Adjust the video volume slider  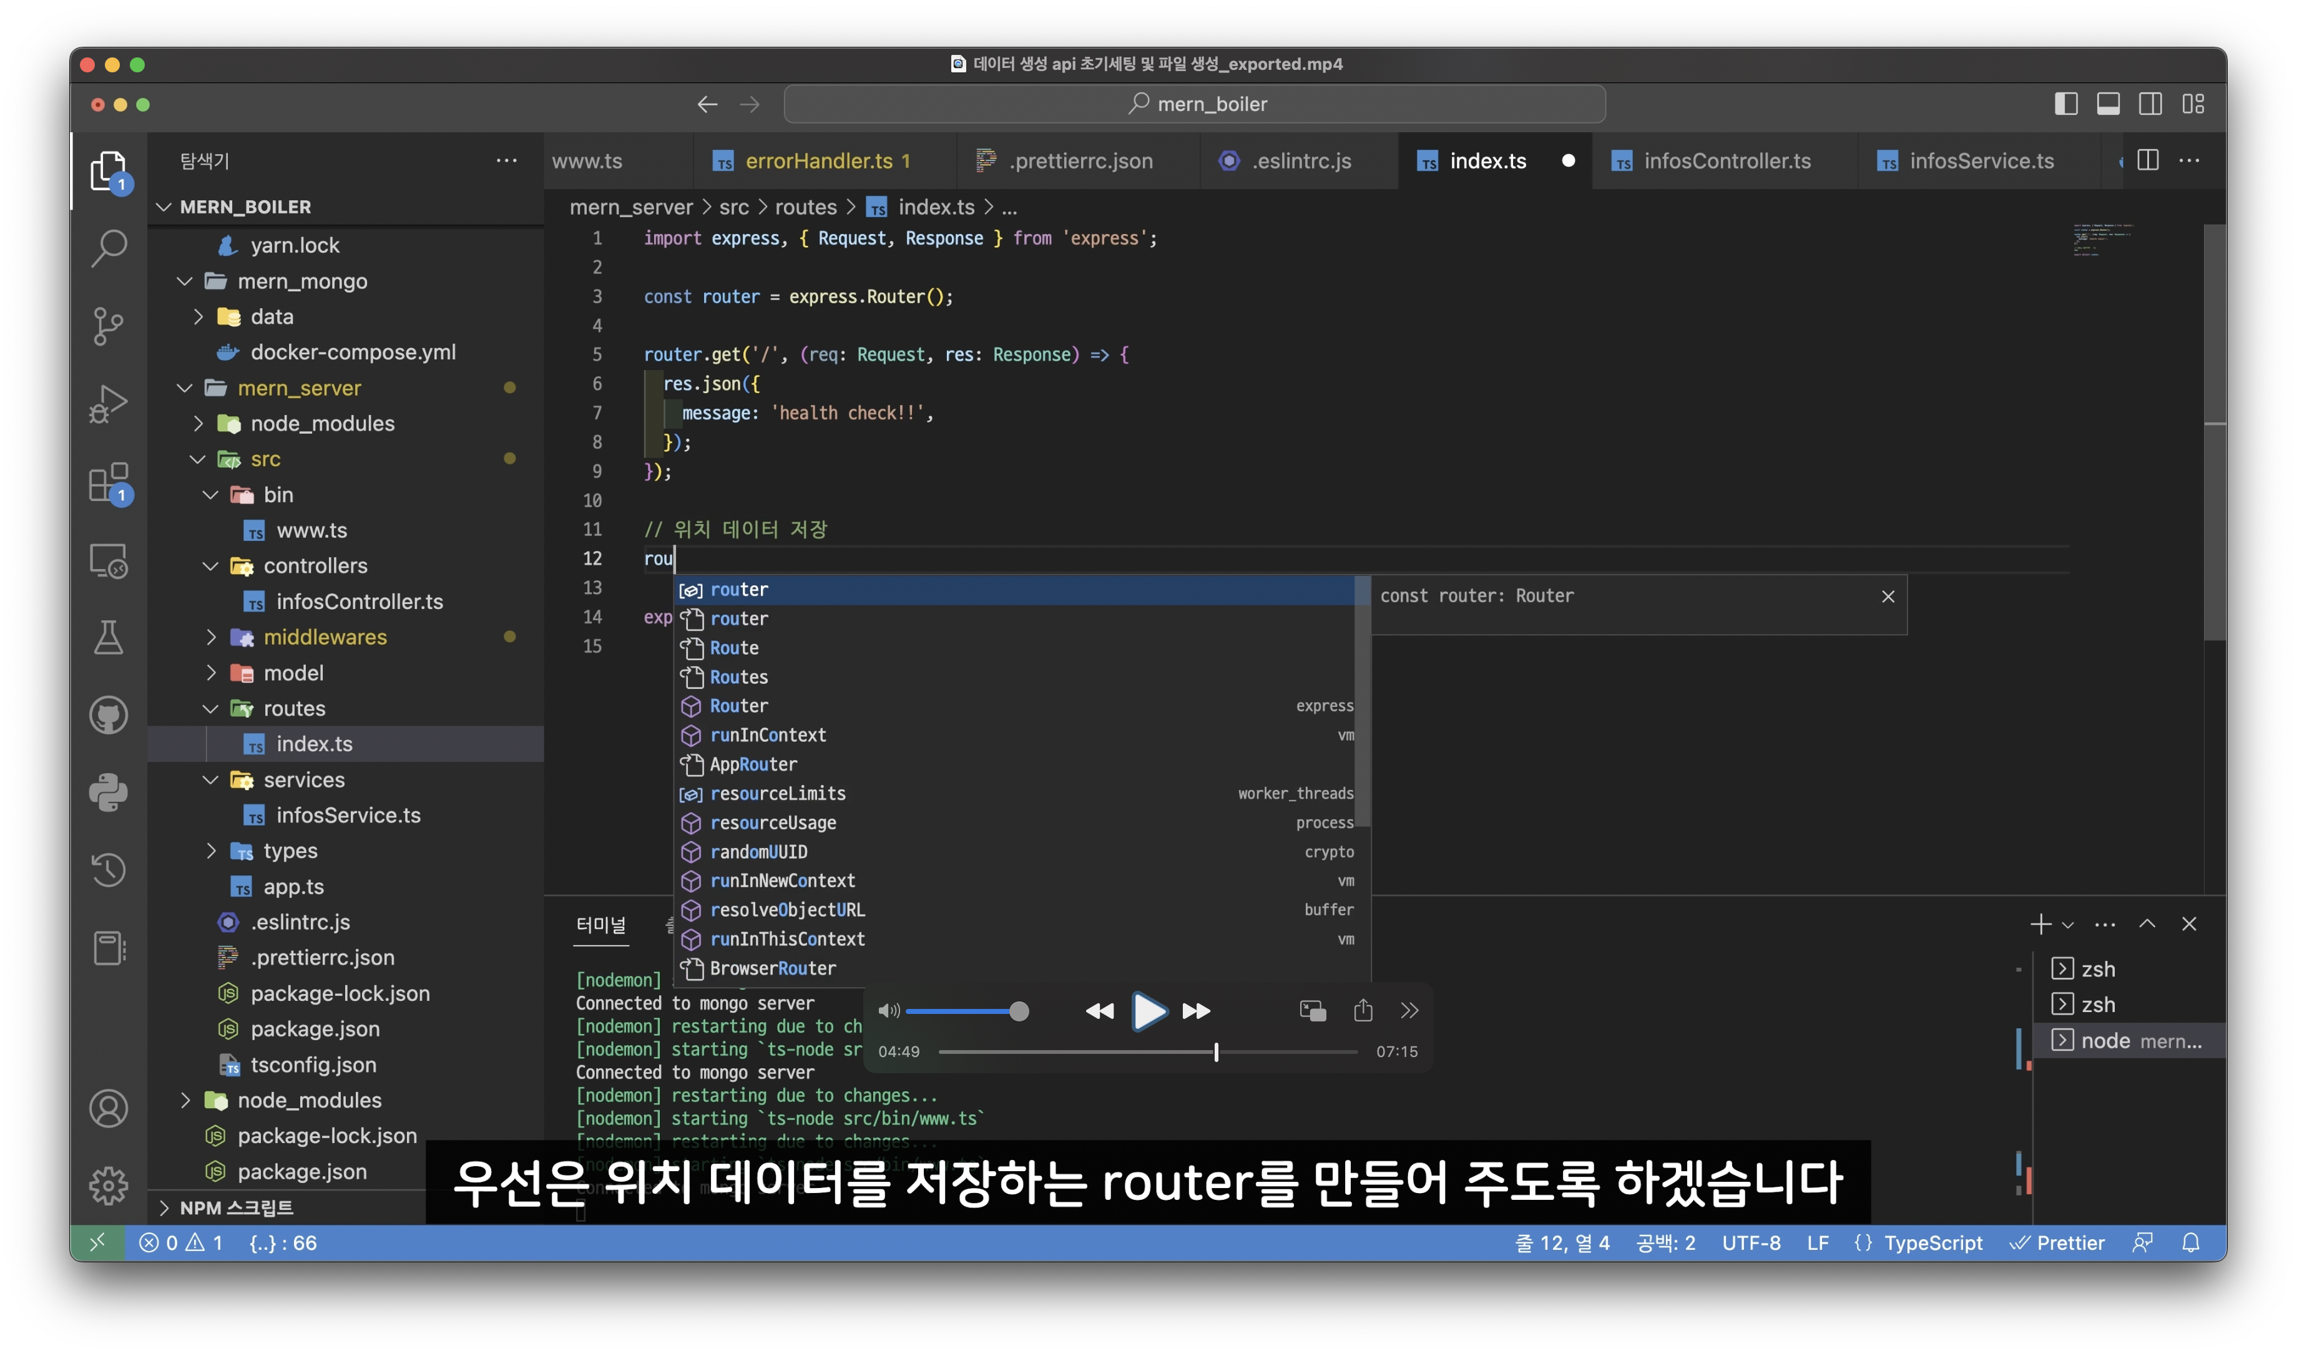(966, 1011)
